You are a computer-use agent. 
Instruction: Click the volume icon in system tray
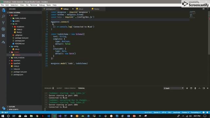coord(190,116)
